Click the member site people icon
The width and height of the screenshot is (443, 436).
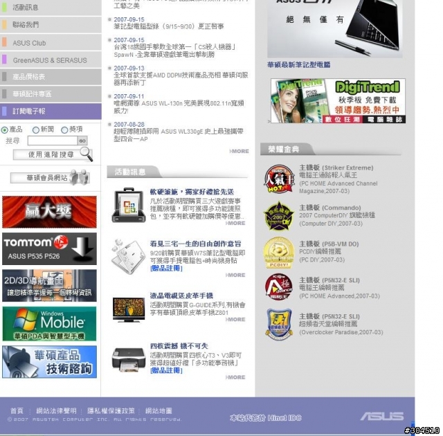pos(80,176)
